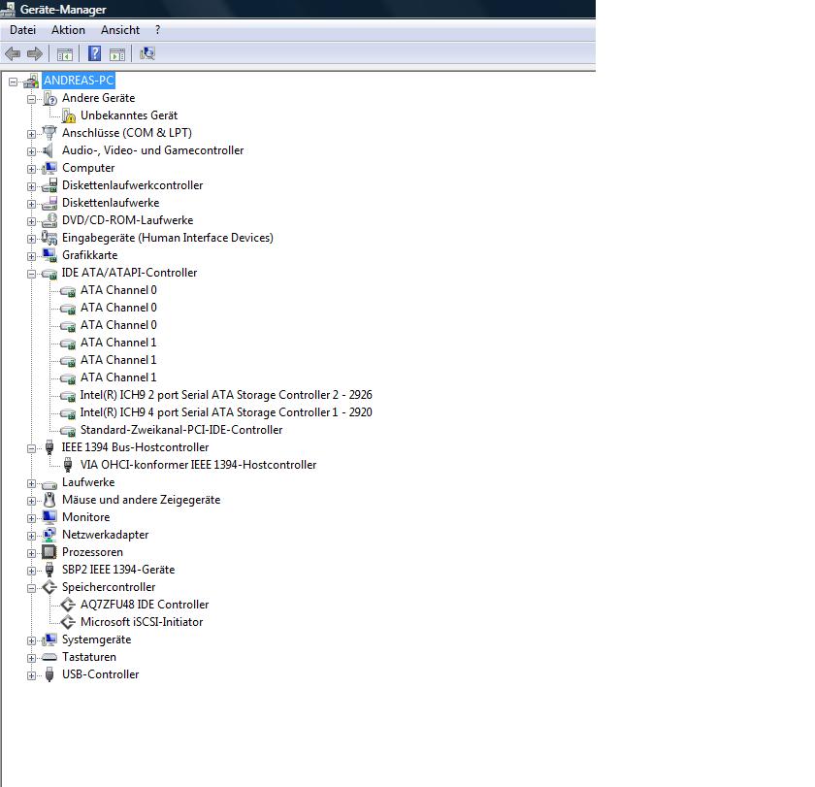The image size is (815, 787).
Task: Click the Laufwerke disk drive icon
Action: click(x=49, y=484)
